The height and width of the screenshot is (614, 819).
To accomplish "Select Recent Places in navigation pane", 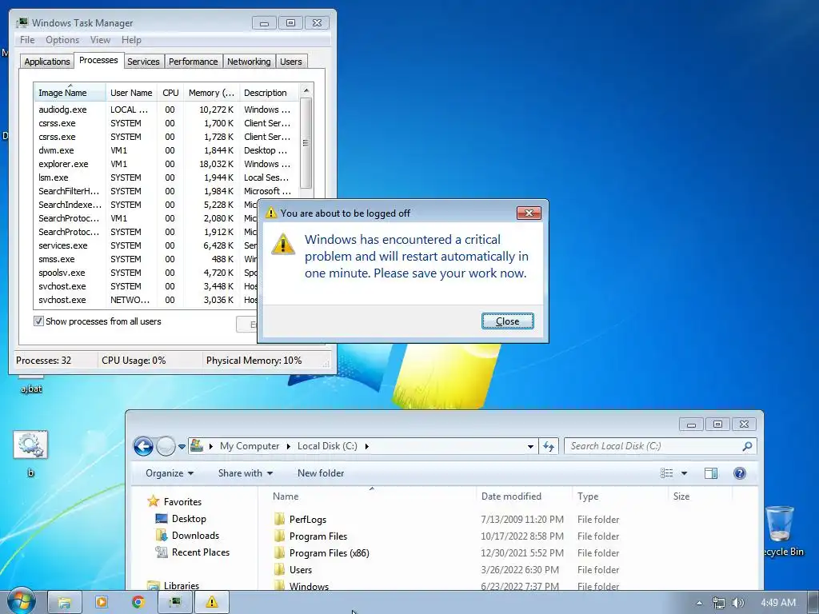I will [201, 552].
